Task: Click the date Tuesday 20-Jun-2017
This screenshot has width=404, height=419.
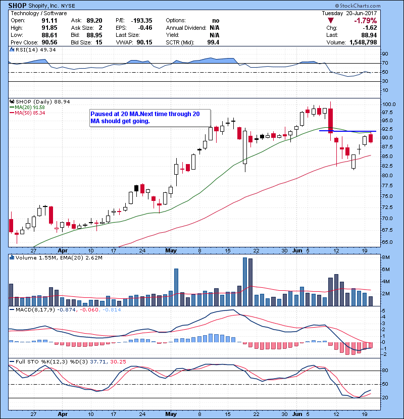Action: pyautogui.click(x=349, y=13)
